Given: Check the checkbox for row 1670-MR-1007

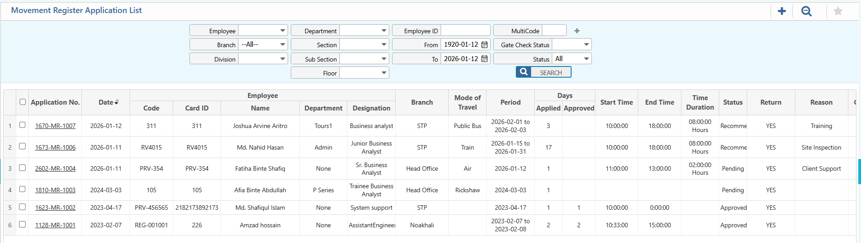Looking at the screenshot, I should (x=23, y=125).
